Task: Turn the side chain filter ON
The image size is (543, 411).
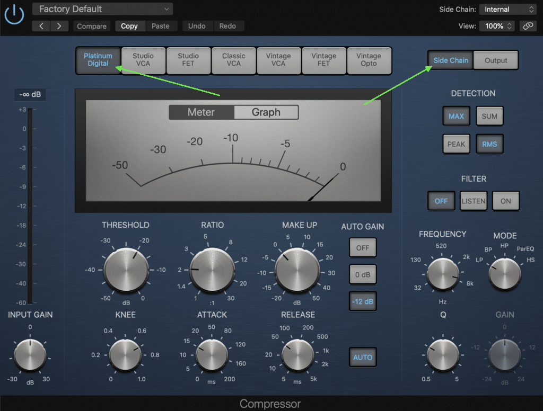Action: [x=505, y=201]
